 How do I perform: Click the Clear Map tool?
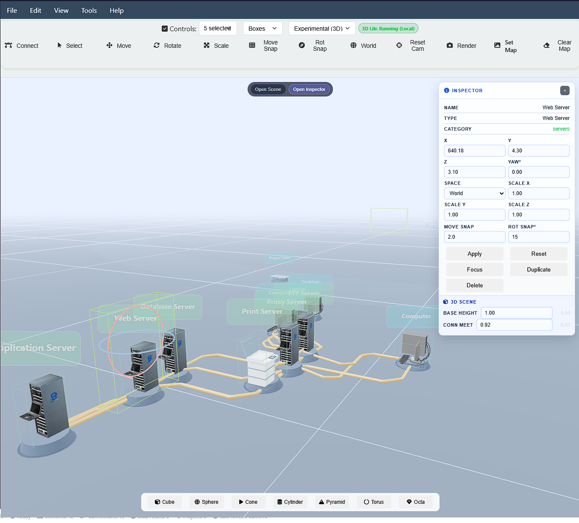click(558, 46)
